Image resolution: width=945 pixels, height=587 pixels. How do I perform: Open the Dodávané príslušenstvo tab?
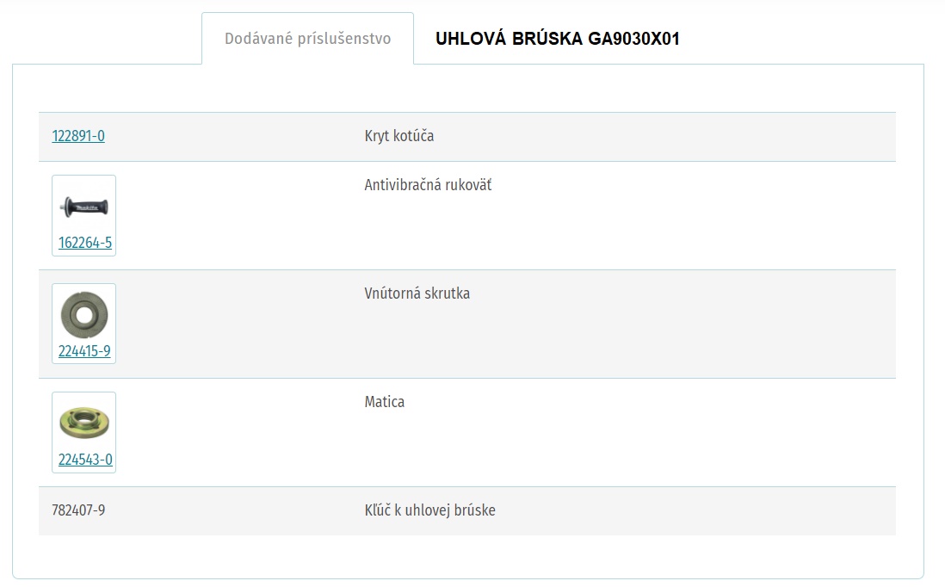[307, 39]
